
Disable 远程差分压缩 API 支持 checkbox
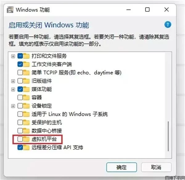20,147
